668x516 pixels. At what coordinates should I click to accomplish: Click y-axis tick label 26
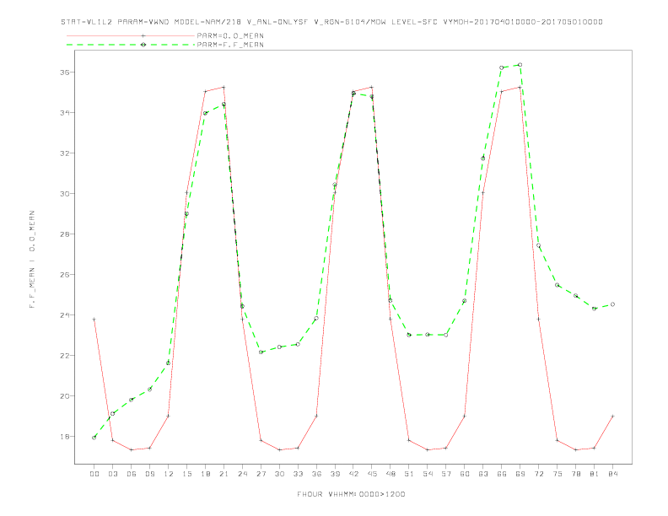(x=64, y=275)
